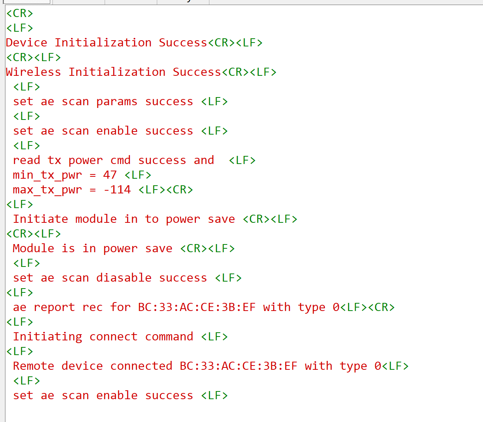
Task: Click the max power value -114
Action: tap(117, 190)
